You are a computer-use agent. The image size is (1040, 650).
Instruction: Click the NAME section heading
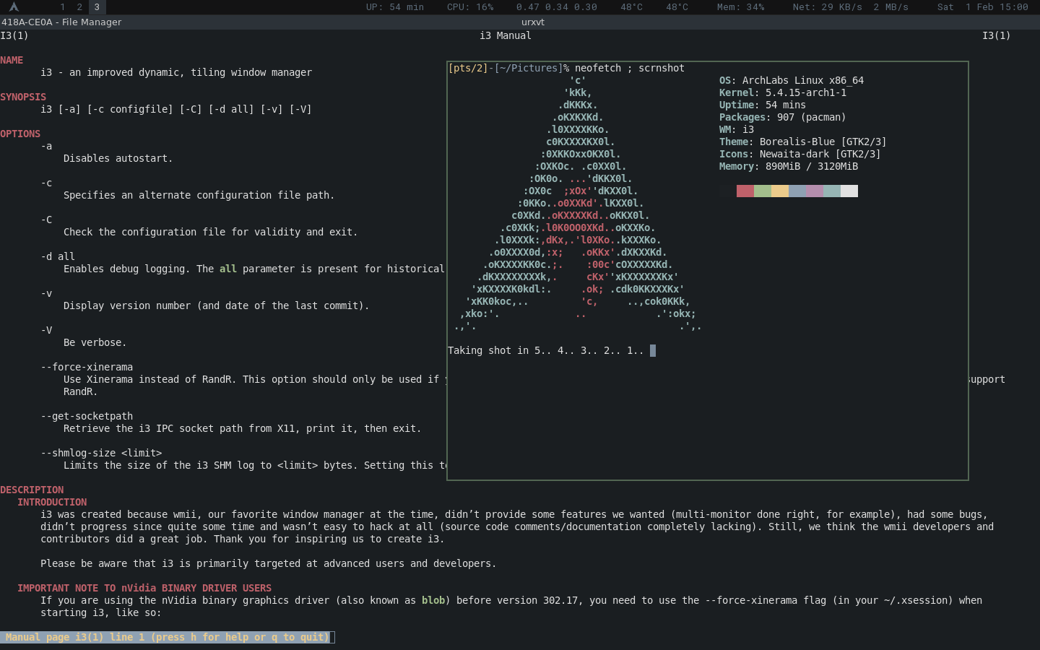(x=12, y=60)
